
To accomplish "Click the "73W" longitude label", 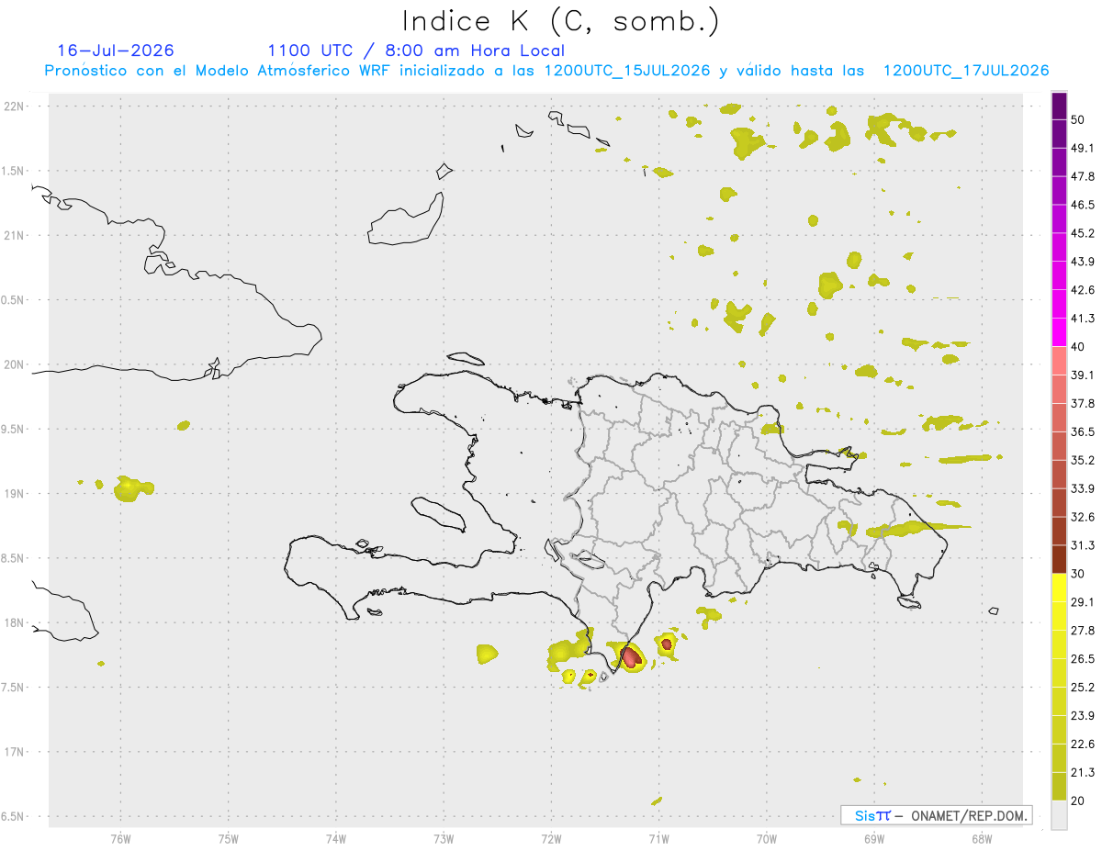I will click(x=444, y=838).
